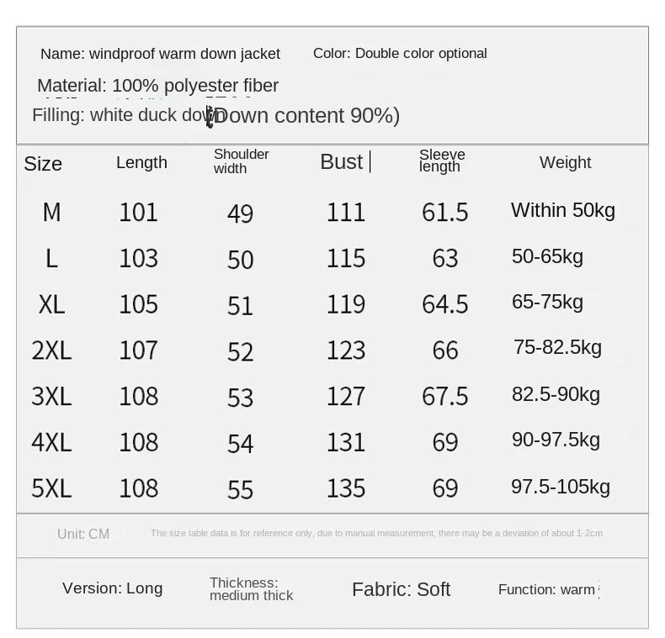The height and width of the screenshot is (638, 665).
Task: Click the Size column header
Action: (43, 163)
